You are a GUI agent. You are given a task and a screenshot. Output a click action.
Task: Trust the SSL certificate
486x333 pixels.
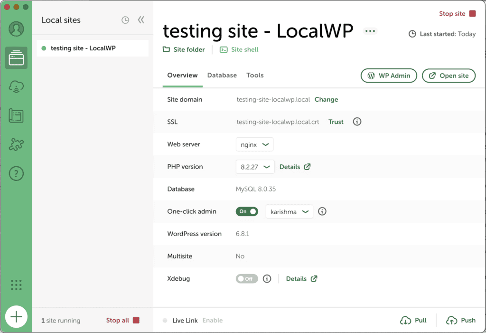click(x=336, y=122)
